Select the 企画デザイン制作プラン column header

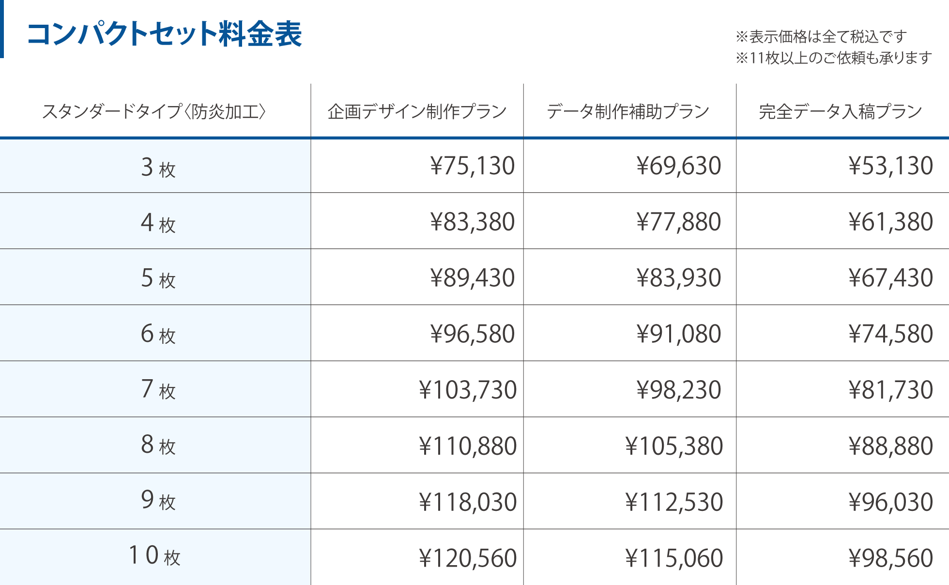[417, 111]
